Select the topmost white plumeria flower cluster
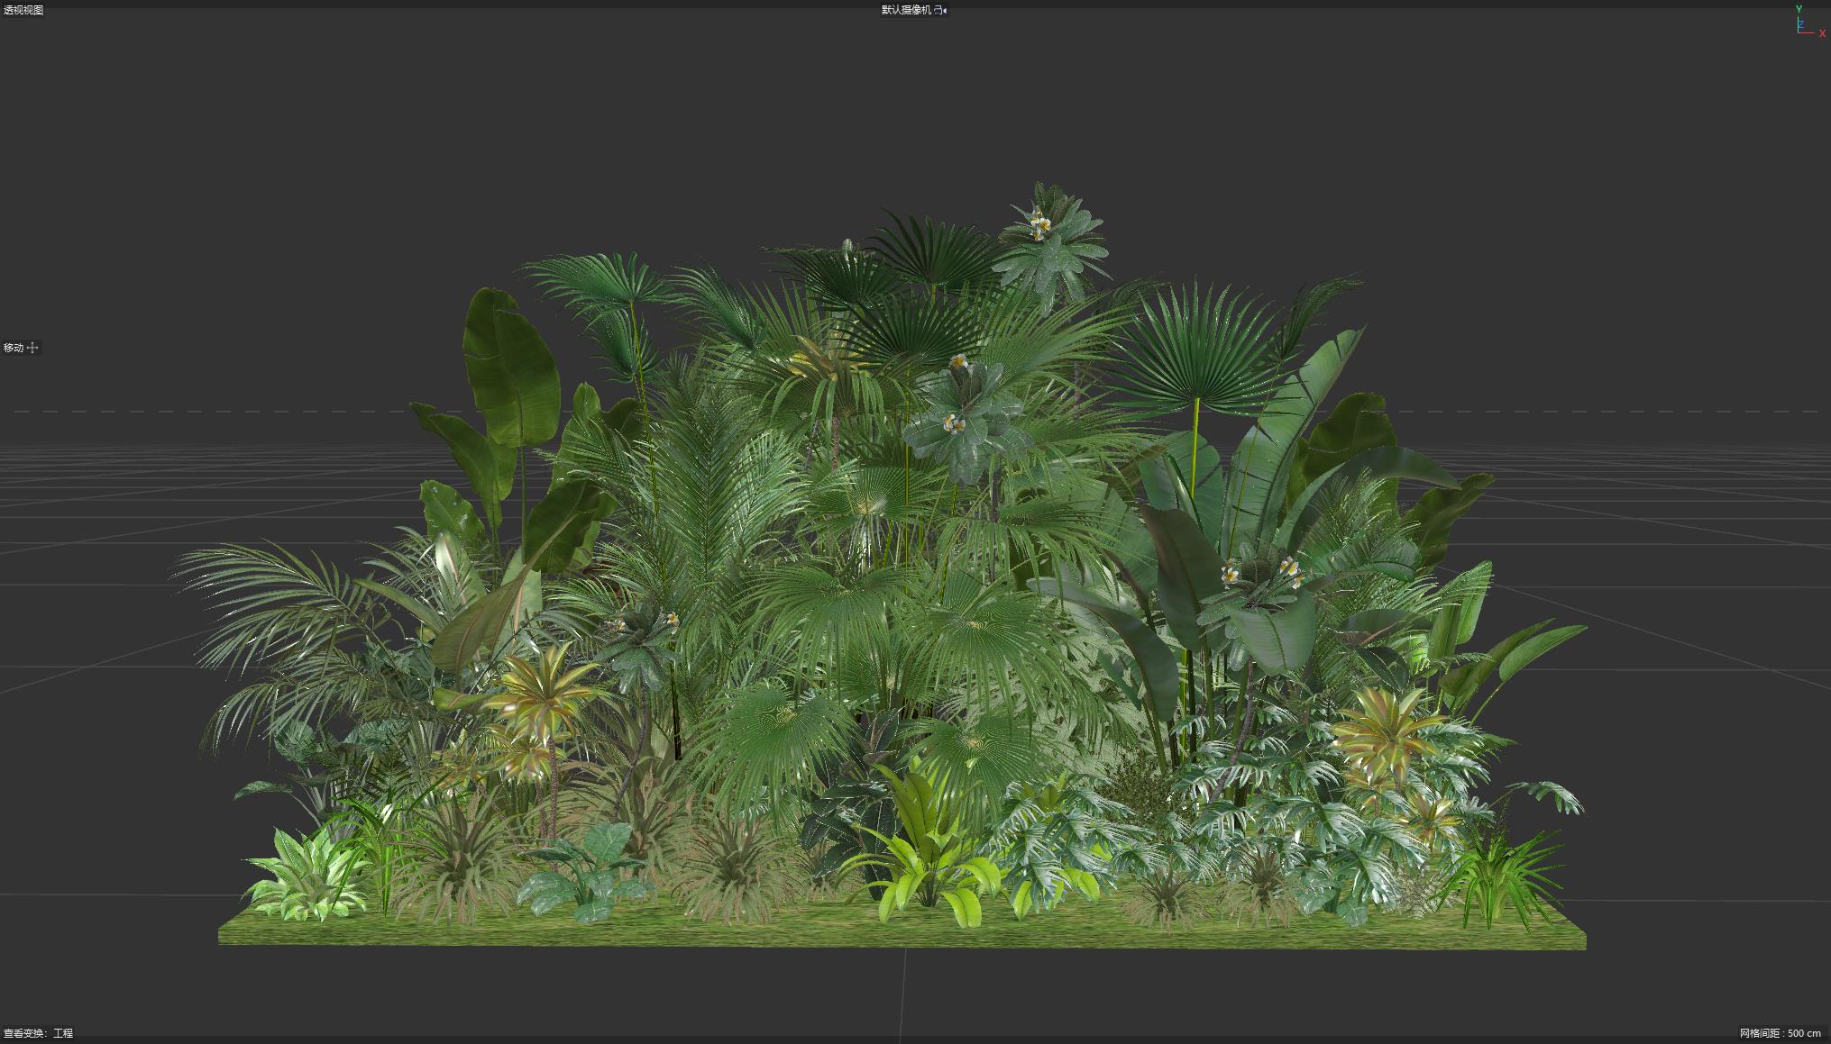 (x=1041, y=222)
